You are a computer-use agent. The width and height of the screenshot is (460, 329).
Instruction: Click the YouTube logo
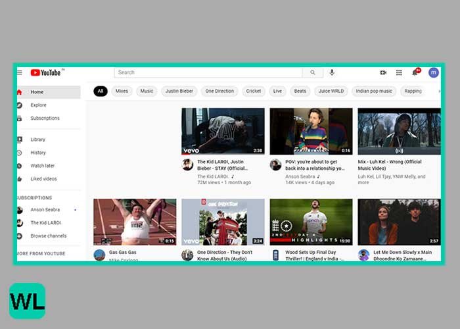(46, 72)
